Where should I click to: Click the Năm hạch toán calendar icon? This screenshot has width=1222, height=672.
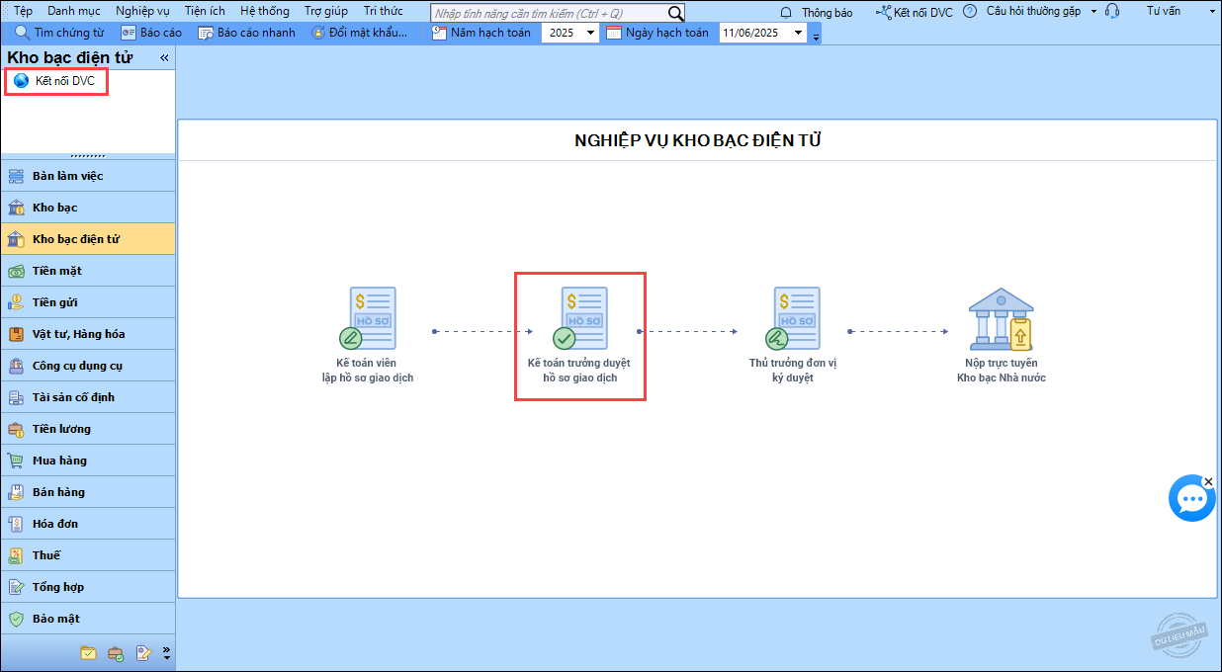(x=439, y=33)
